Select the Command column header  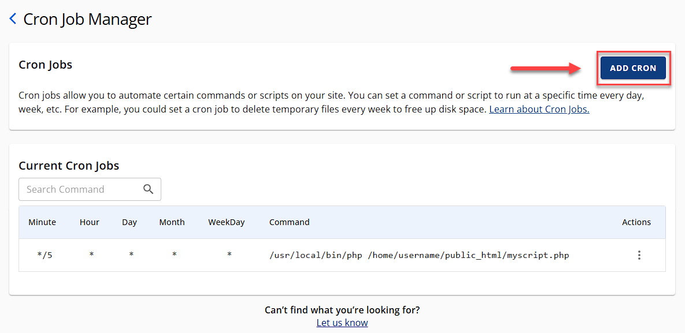pyautogui.click(x=289, y=222)
